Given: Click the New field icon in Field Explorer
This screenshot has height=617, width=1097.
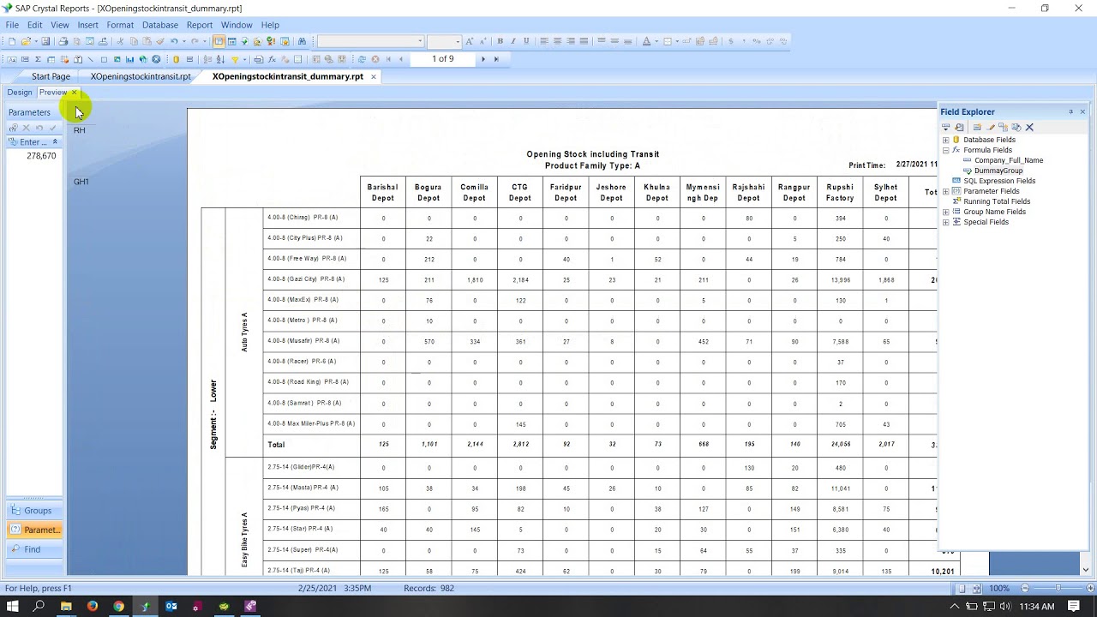Looking at the screenshot, I should [977, 127].
